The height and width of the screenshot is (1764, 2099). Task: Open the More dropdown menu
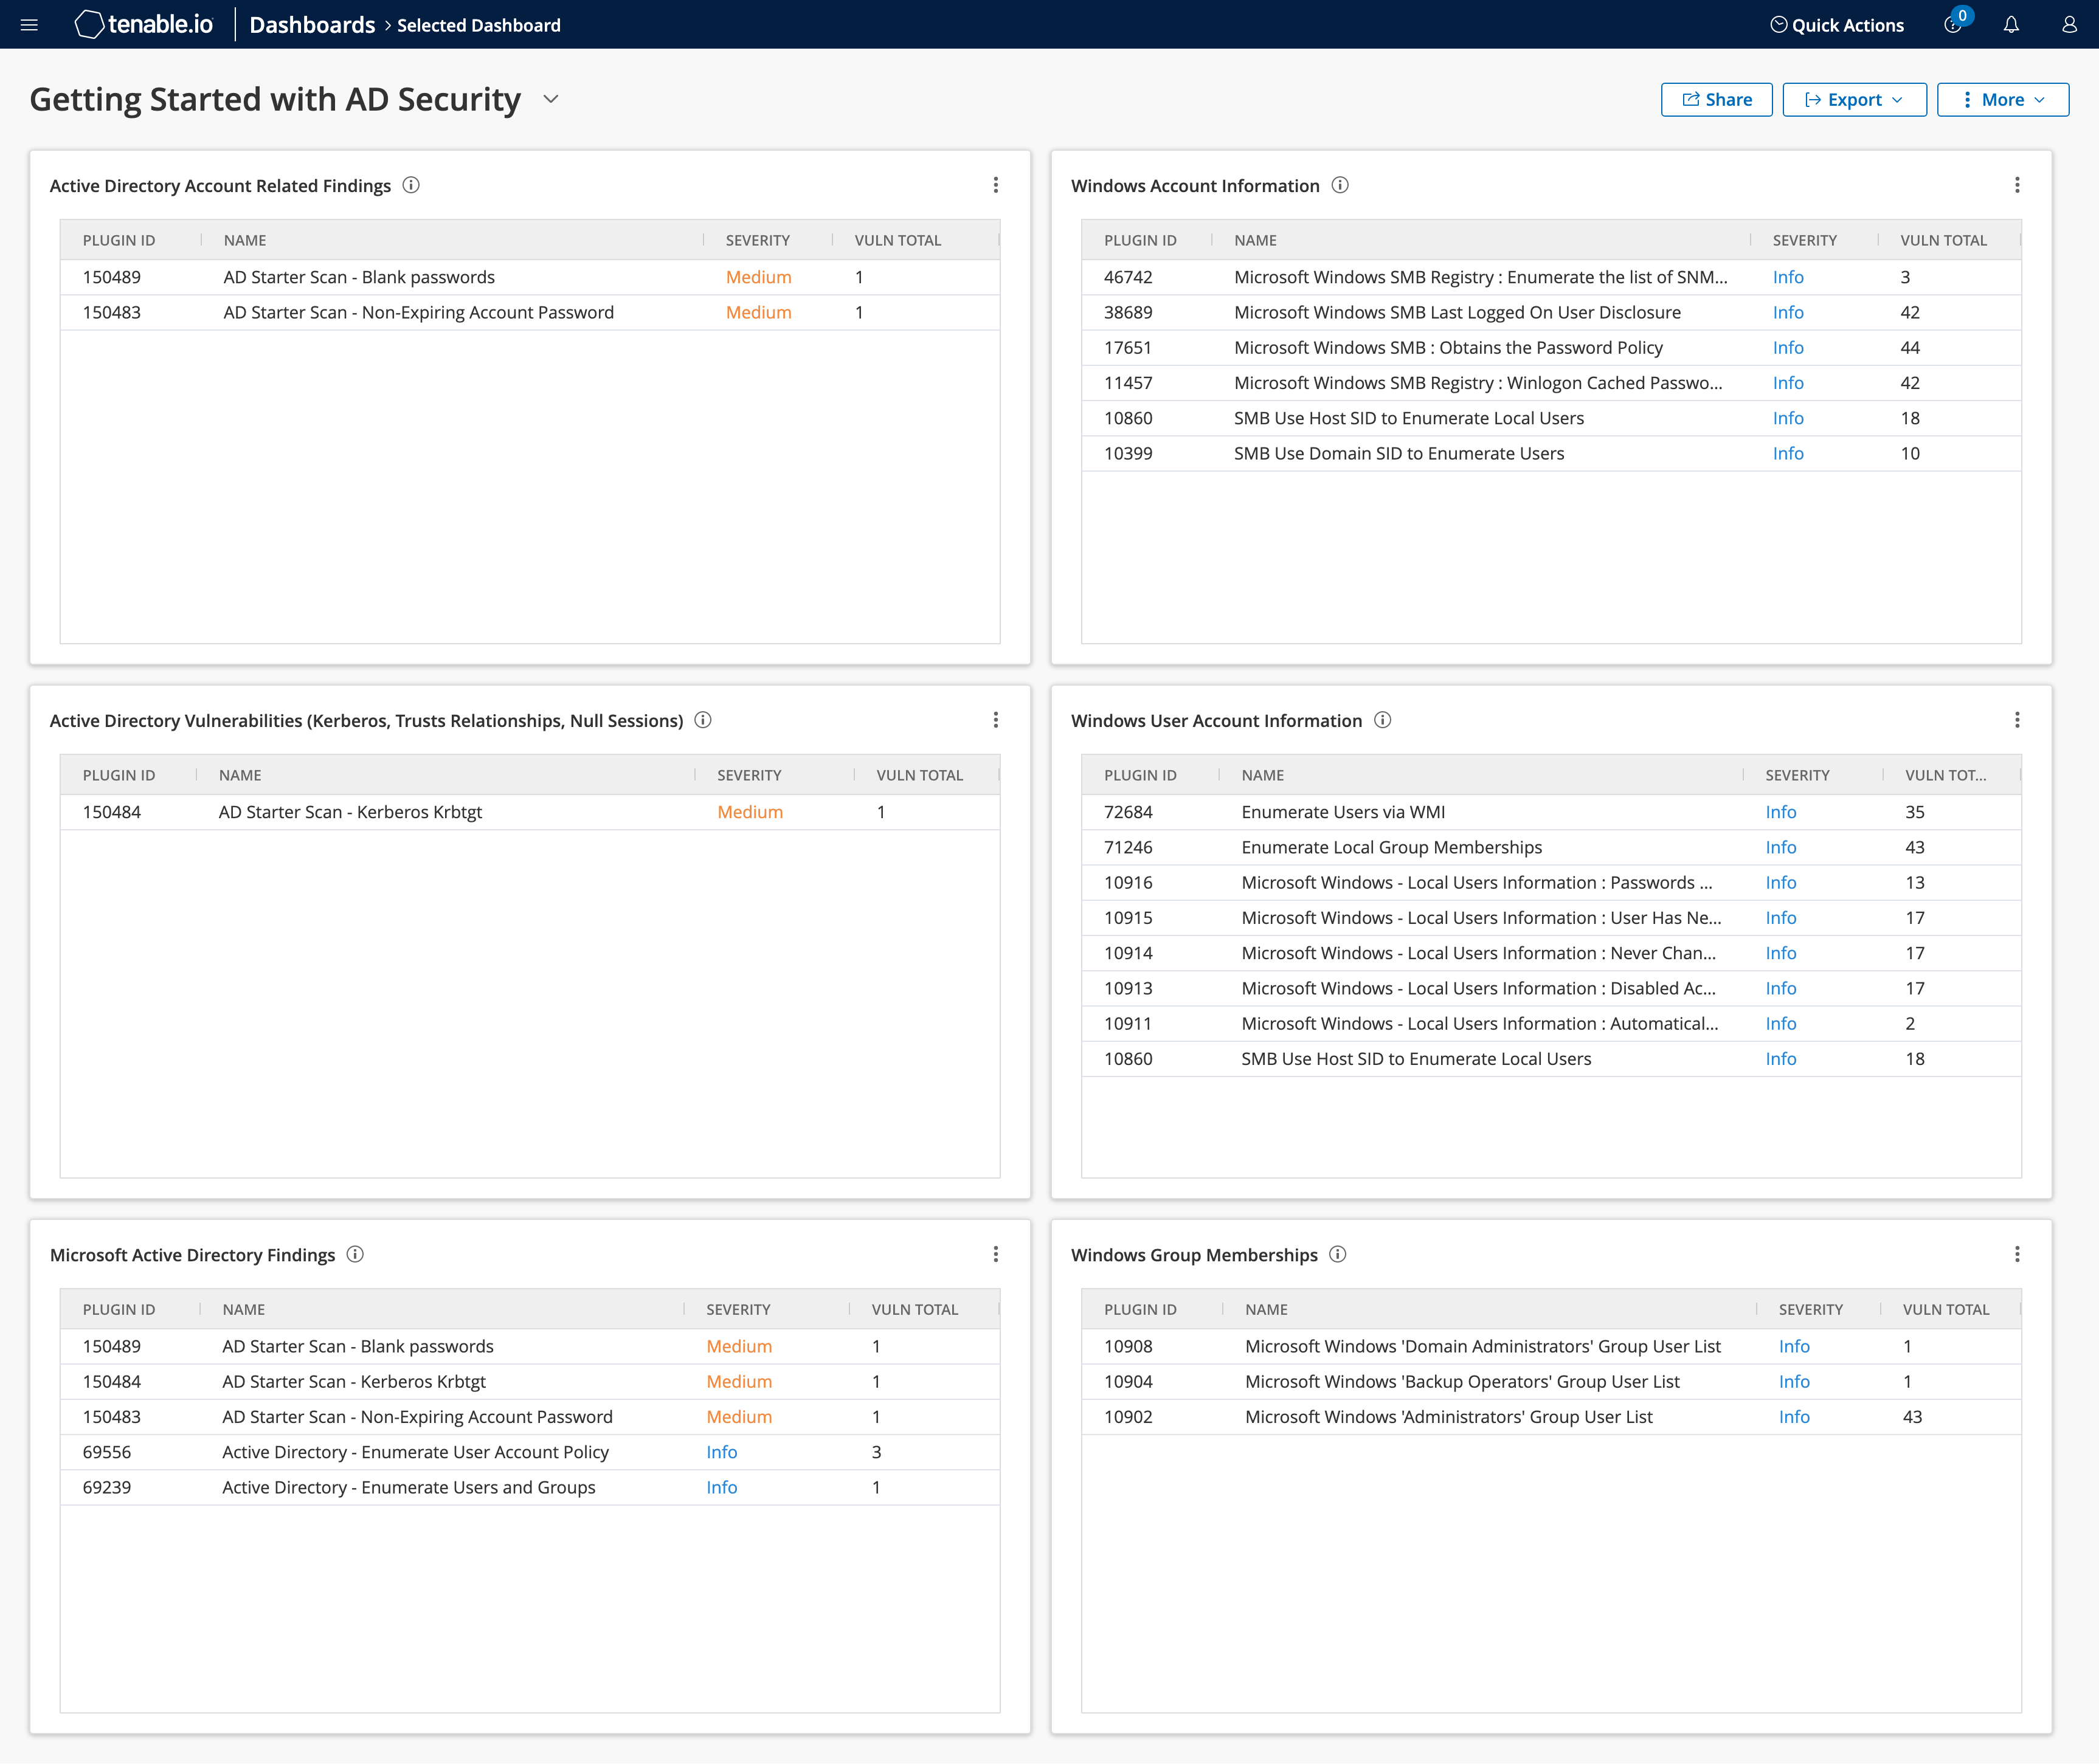(x=2003, y=99)
